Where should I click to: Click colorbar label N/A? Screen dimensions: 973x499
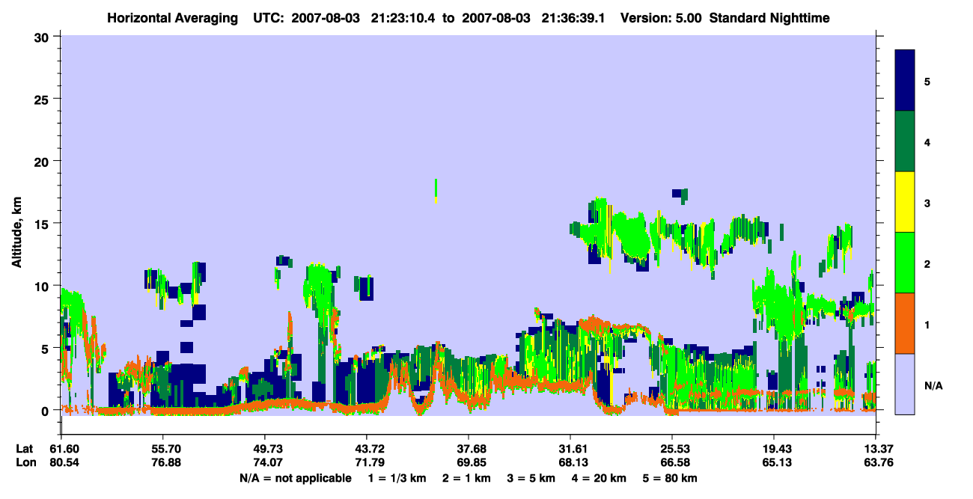click(933, 385)
